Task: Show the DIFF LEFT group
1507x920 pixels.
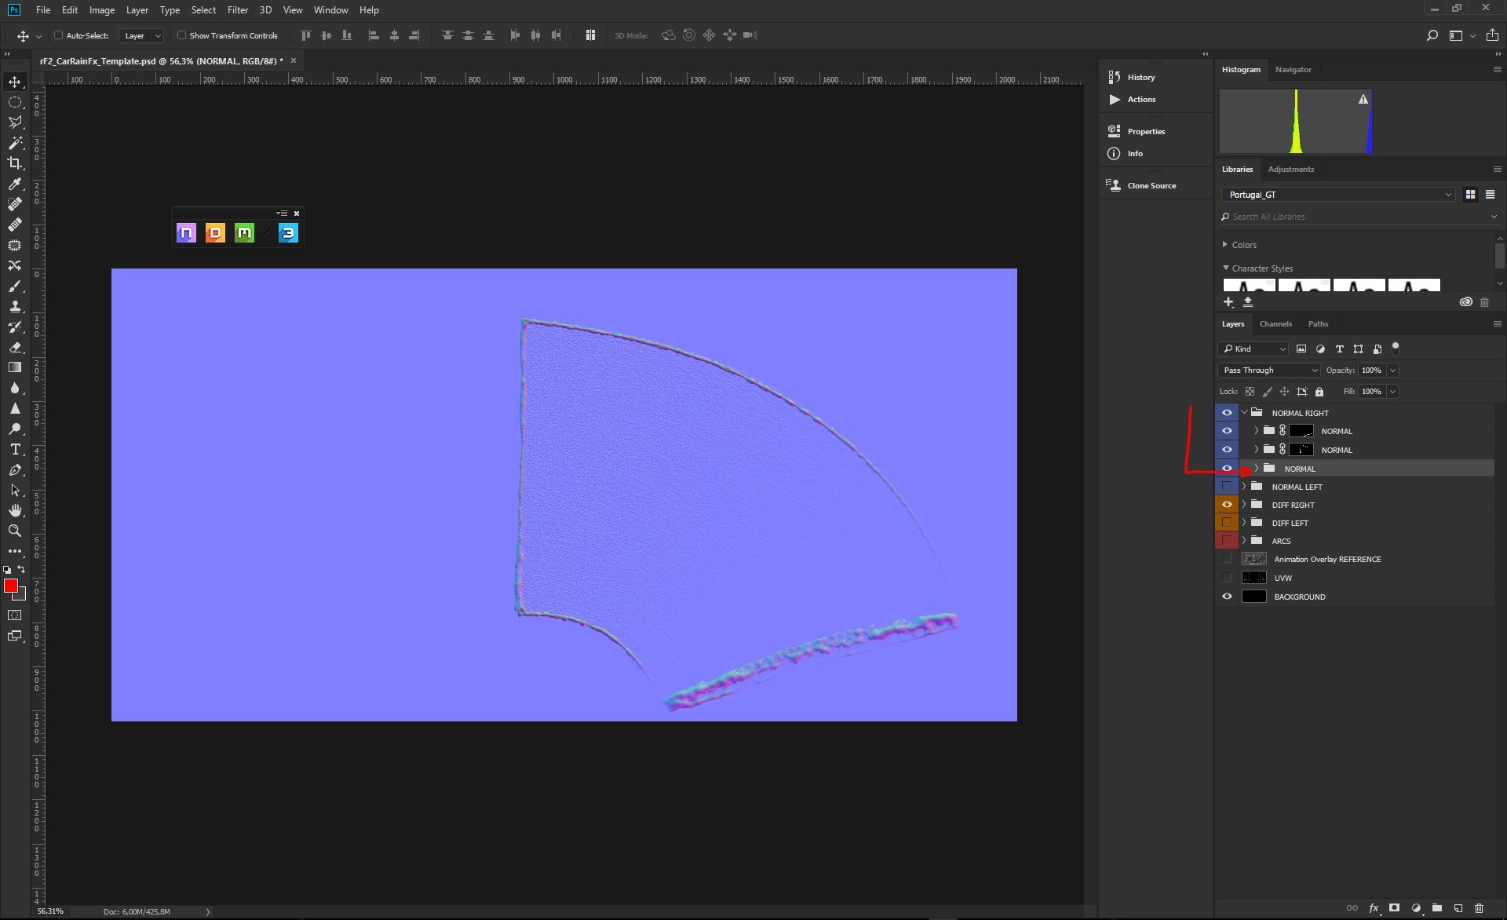Action: (x=1227, y=523)
